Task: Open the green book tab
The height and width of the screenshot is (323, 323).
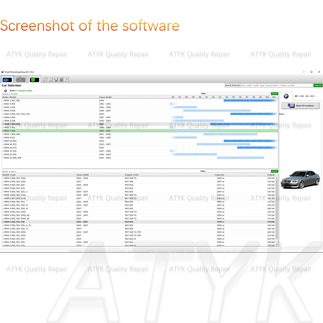Action: [34, 79]
